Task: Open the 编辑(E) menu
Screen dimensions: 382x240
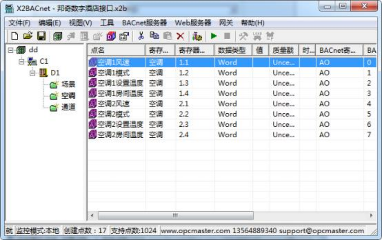Action: (x=50, y=23)
